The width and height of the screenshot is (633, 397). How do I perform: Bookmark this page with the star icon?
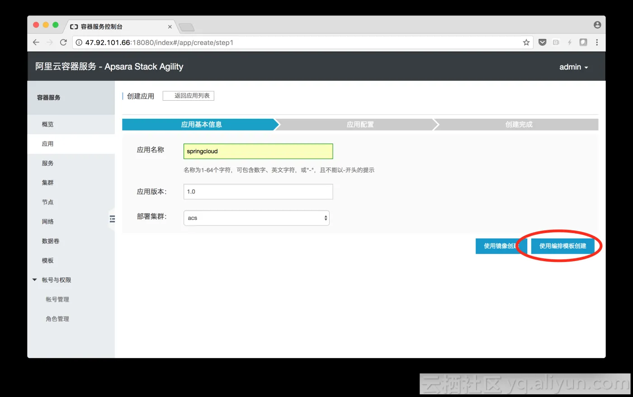click(x=526, y=42)
